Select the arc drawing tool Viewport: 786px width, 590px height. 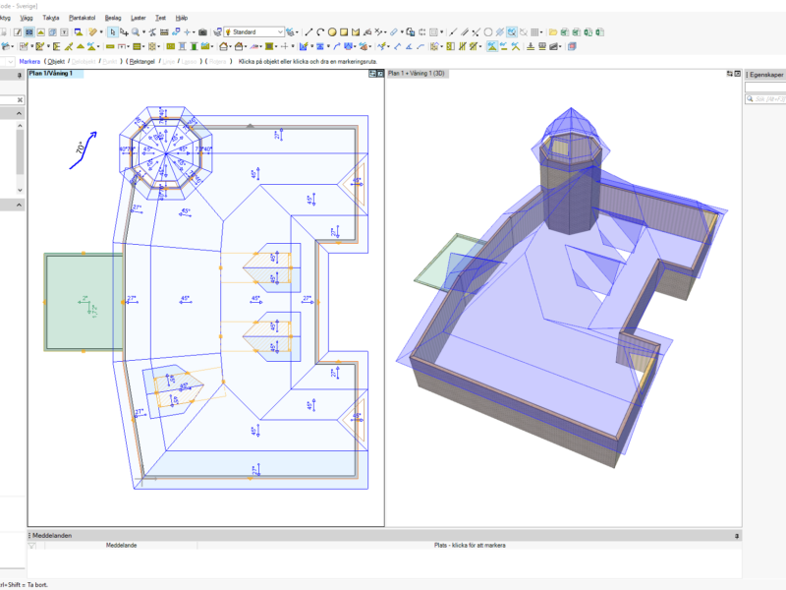coord(320,32)
